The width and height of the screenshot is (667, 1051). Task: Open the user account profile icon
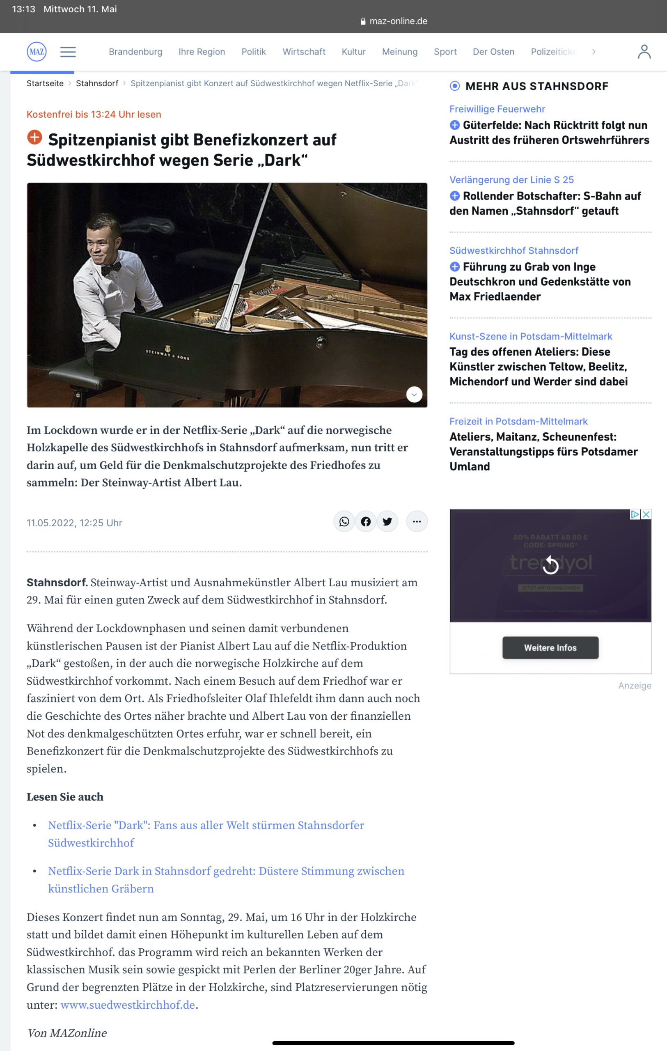coord(644,52)
